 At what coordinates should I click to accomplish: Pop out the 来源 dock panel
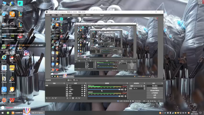[x=86, y=83]
